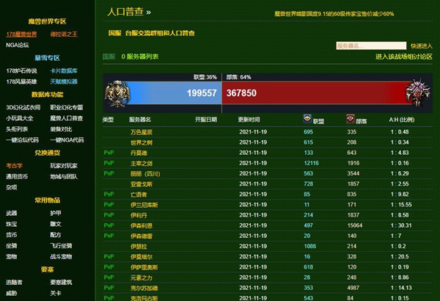Image resolution: width=440 pixels, height=301 pixels.
Task: Open the 进入该战场组讨论区 link
Action: pyautogui.click(x=403, y=56)
